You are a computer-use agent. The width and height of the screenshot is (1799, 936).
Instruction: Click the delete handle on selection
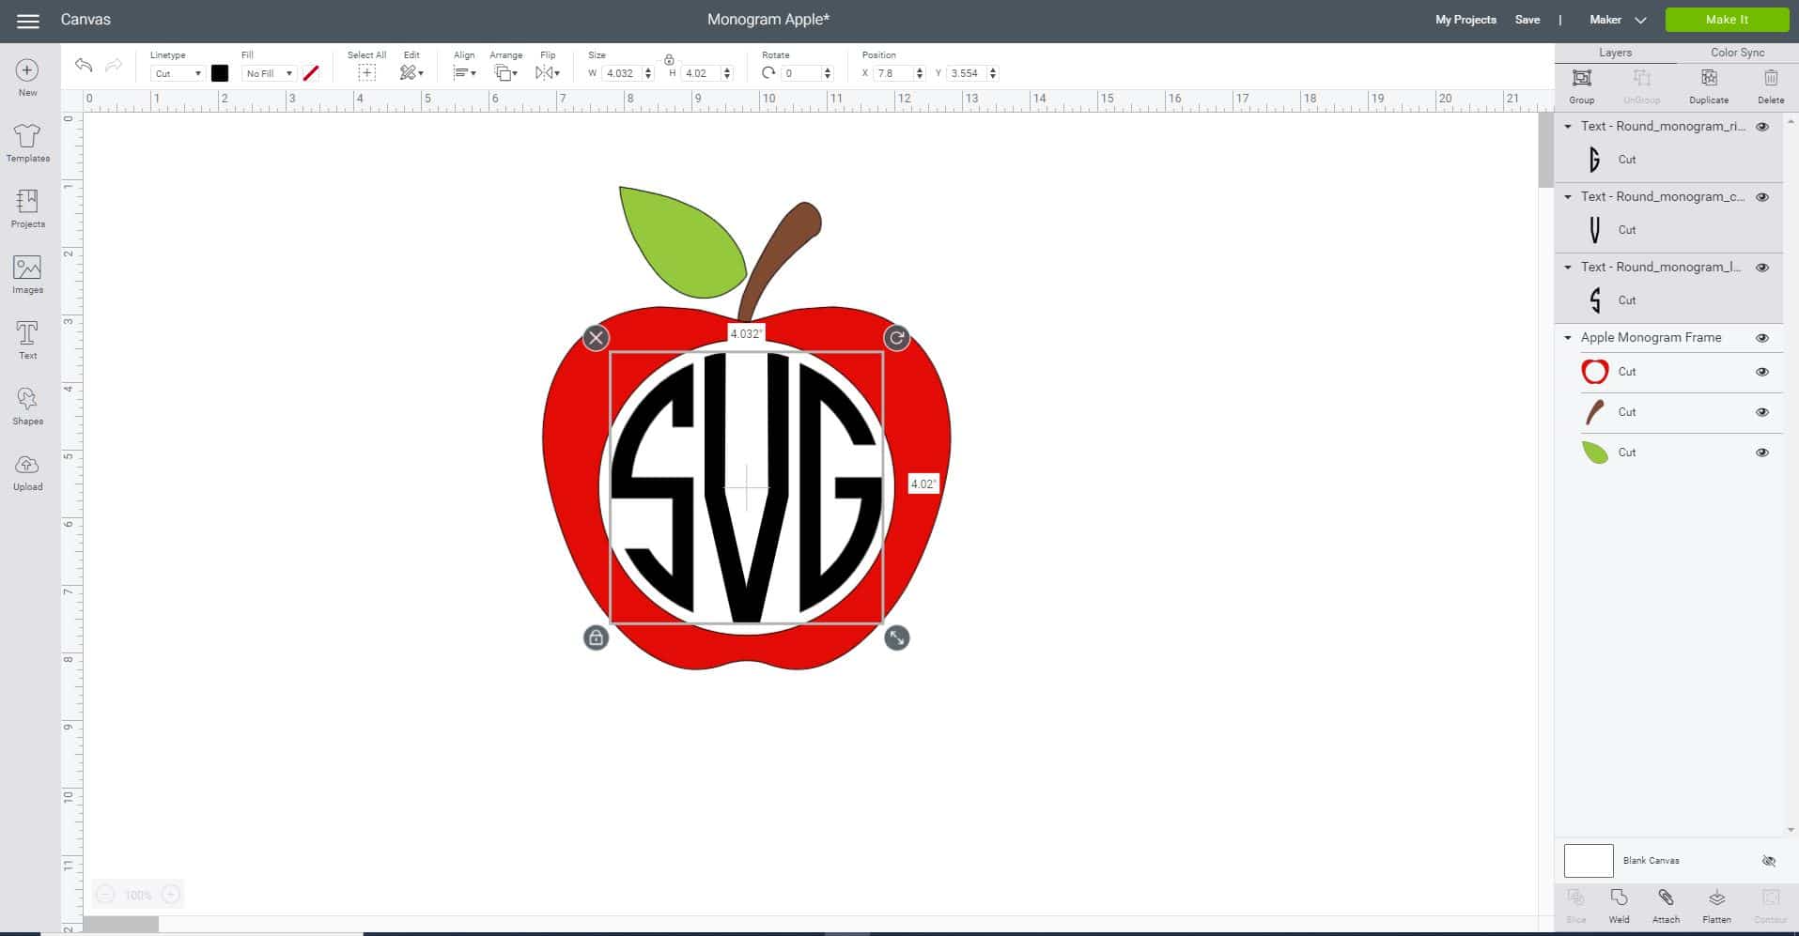(x=597, y=338)
